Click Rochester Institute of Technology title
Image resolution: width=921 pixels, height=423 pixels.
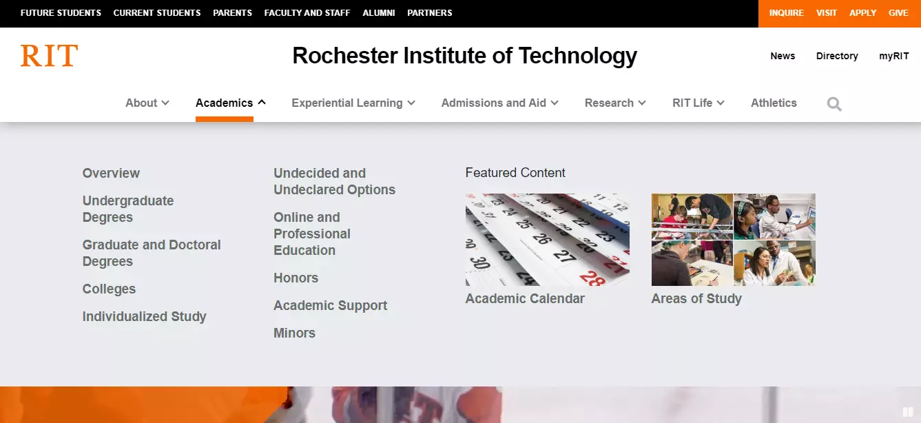(464, 55)
